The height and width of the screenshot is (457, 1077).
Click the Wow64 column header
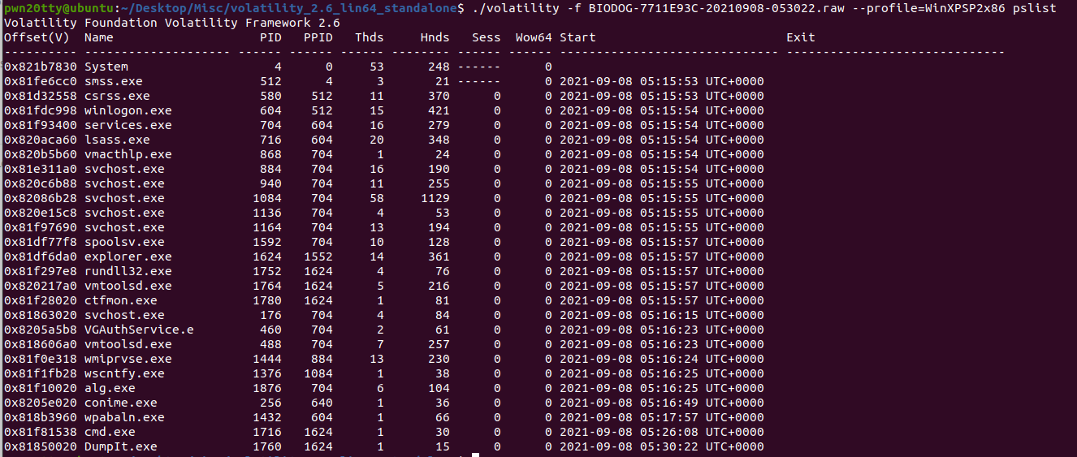[534, 37]
